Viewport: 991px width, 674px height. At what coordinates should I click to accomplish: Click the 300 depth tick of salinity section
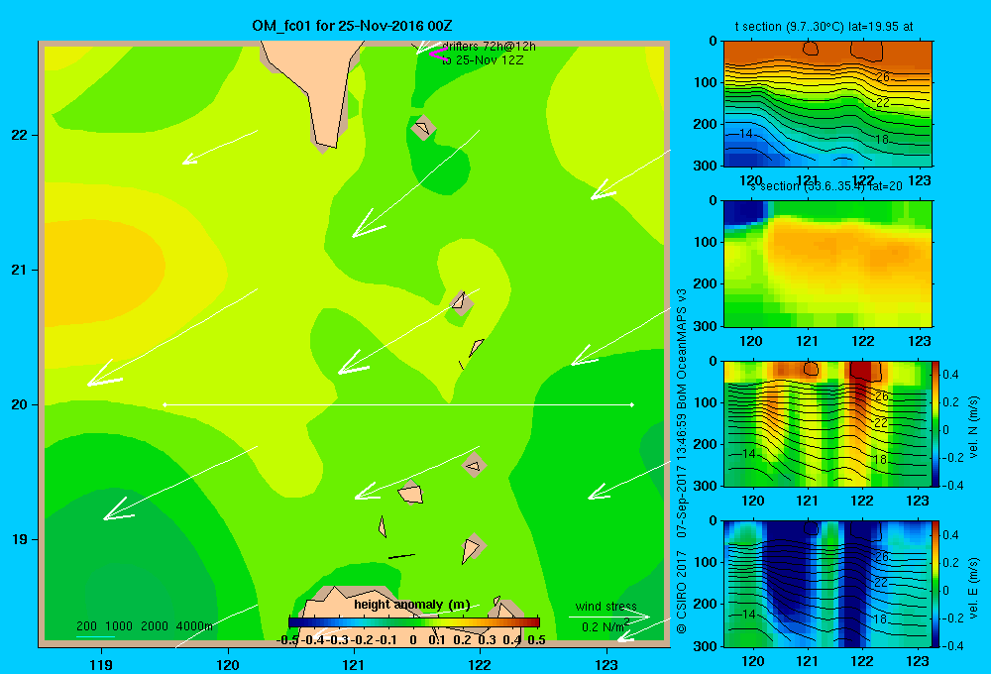click(705, 326)
